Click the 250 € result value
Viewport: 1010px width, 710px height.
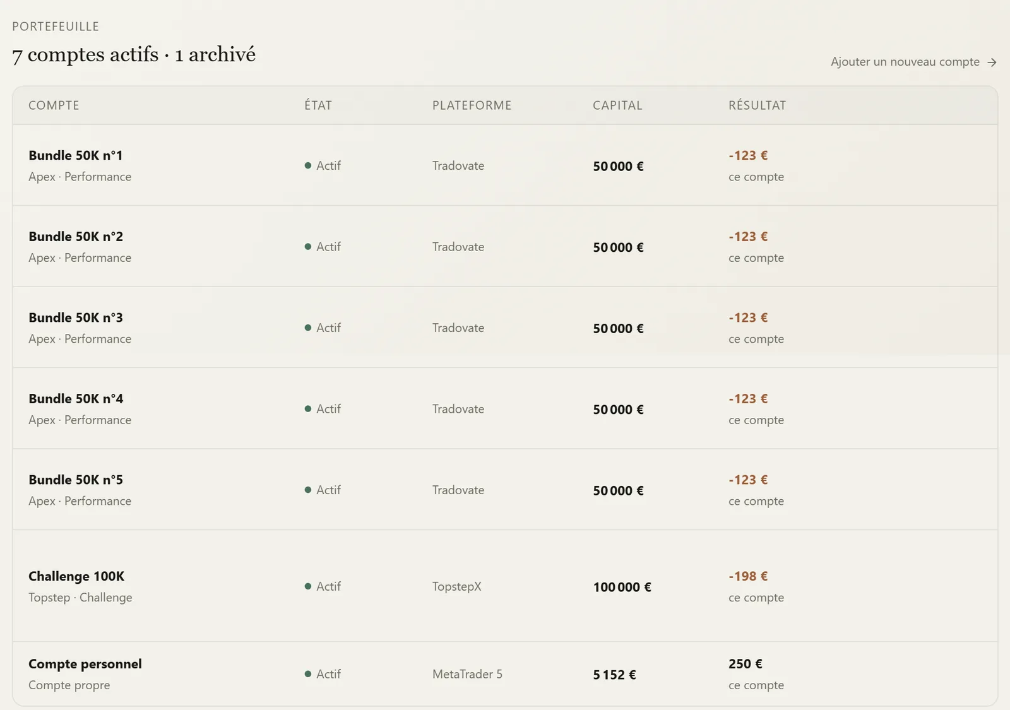(746, 664)
